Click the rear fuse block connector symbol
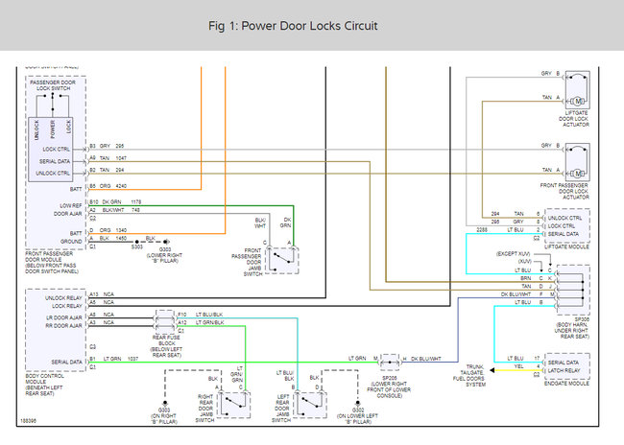Image resolution: width=624 pixels, height=445 pixels. click(x=165, y=322)
